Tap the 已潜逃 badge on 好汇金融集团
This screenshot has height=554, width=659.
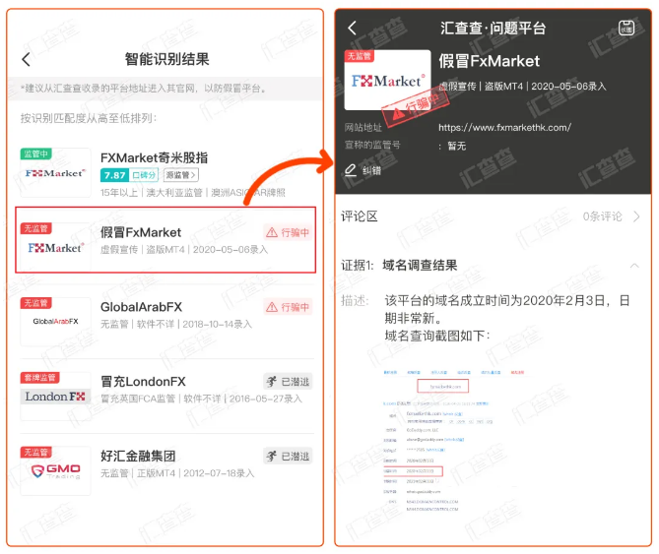pyautogui.click(x=288, y=457)
